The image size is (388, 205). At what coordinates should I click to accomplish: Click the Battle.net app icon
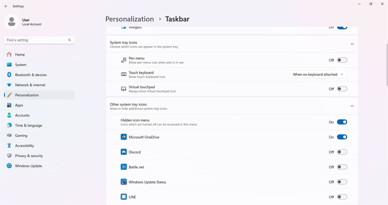pos(123,167)
